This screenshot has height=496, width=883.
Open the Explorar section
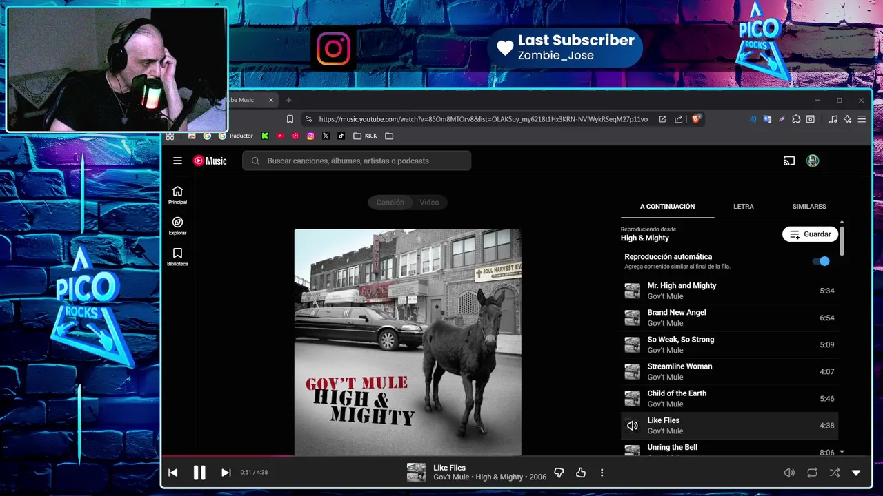[x=177, y=226]
